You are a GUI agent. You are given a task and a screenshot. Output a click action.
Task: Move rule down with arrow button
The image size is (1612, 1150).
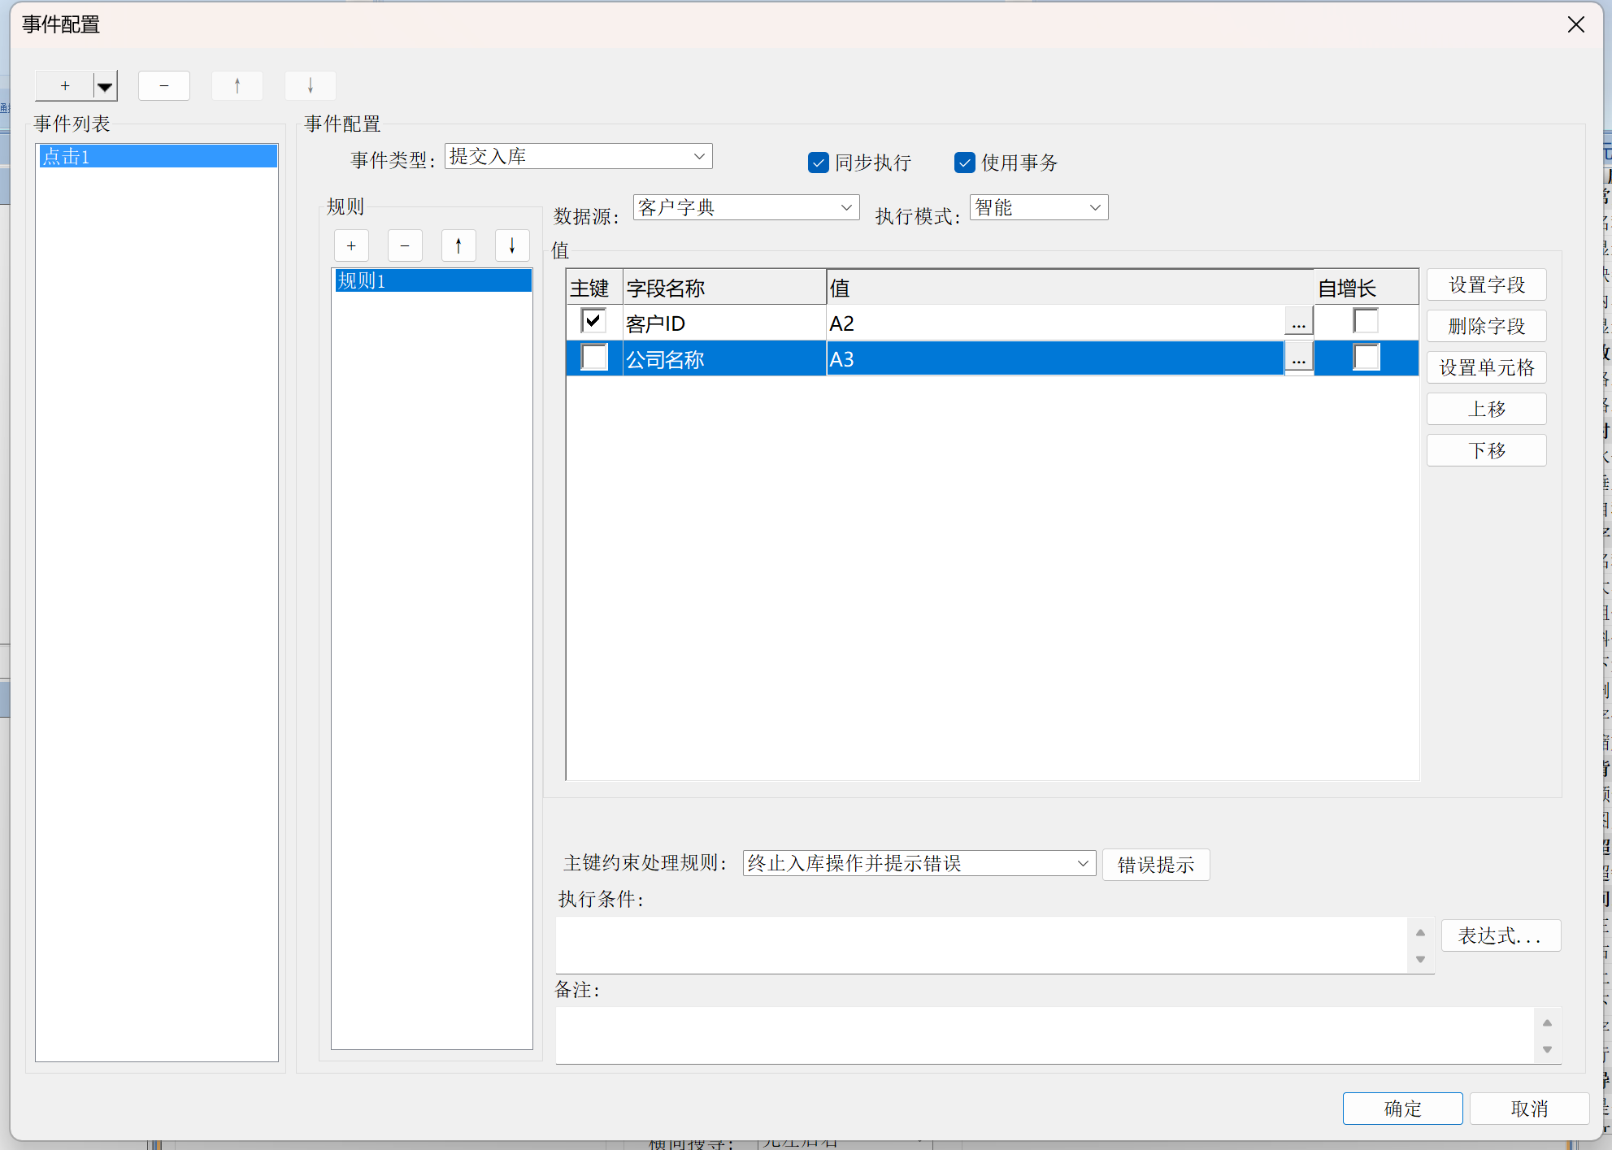coord(512,246)
